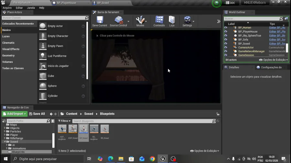Open the Modes toolbar icon

pos(140,20)
